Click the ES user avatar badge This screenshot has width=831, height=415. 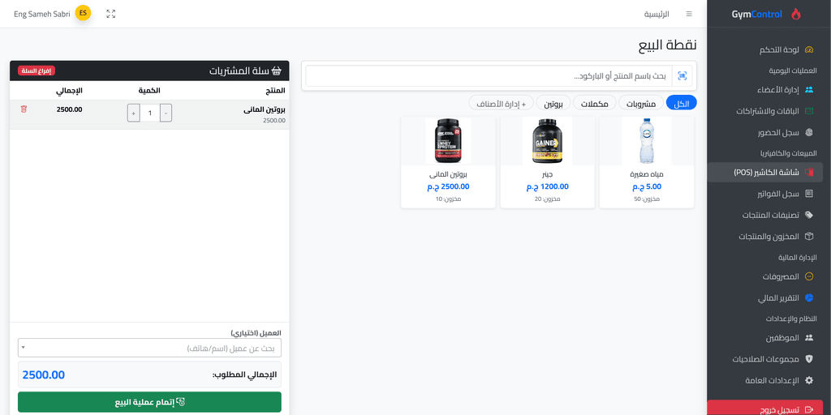(x=83, y=13)
